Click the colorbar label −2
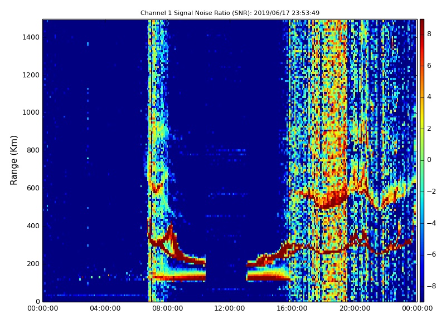 432,191
